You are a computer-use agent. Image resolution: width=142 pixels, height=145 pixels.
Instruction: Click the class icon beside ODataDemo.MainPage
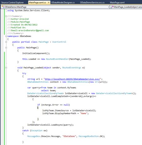(x=3, y=7)
